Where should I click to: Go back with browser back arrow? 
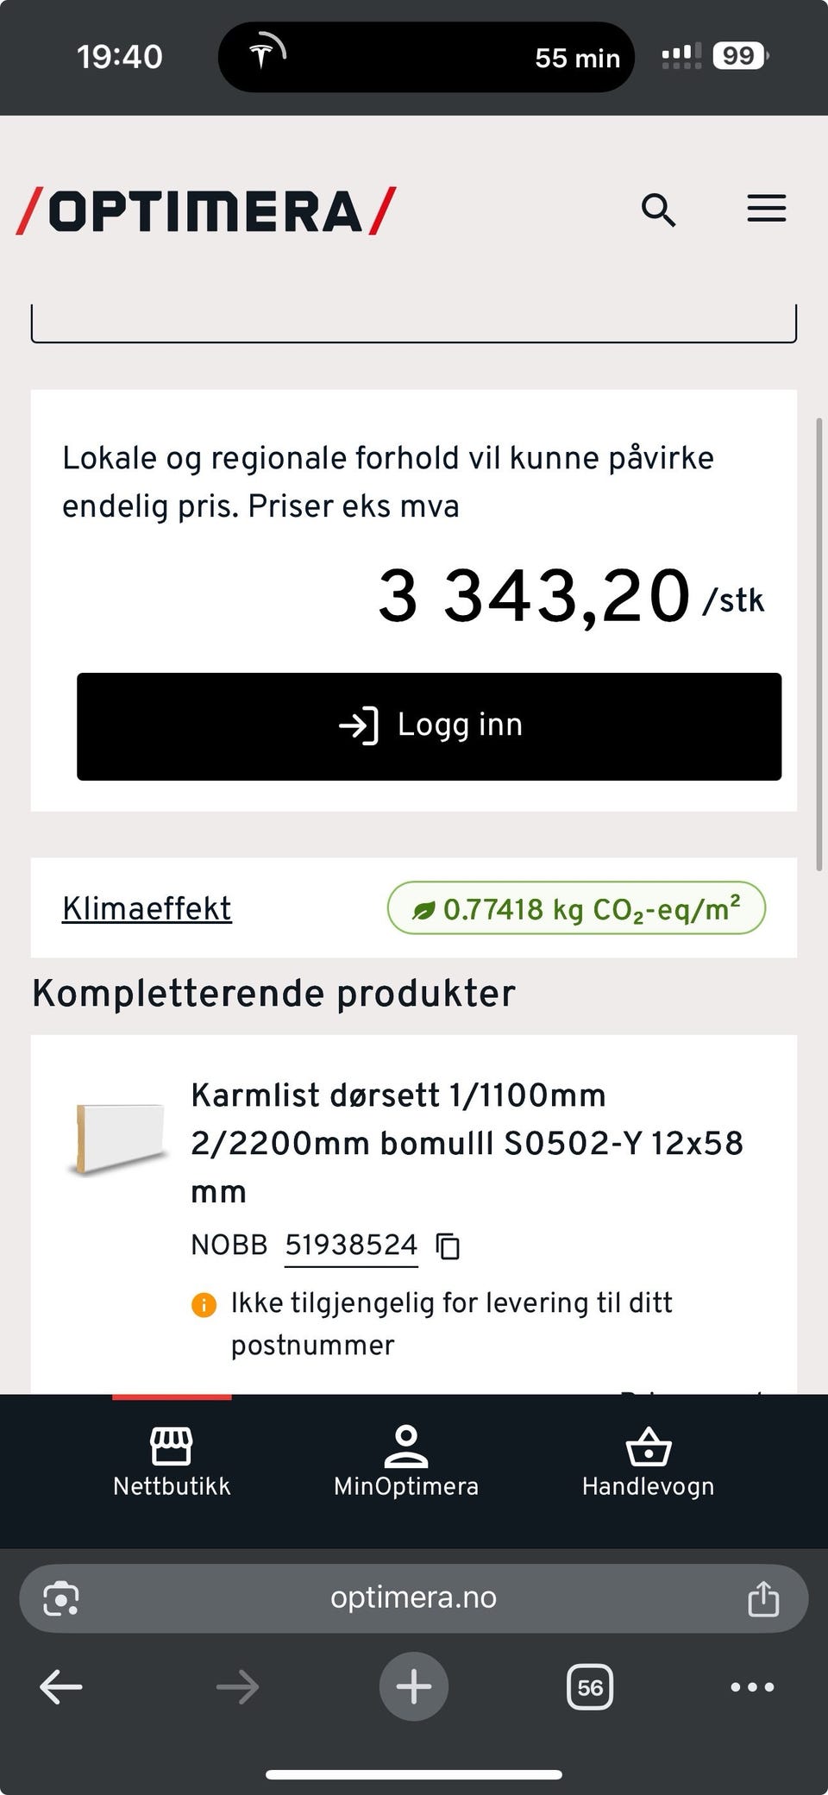[x=61, y=1687]
